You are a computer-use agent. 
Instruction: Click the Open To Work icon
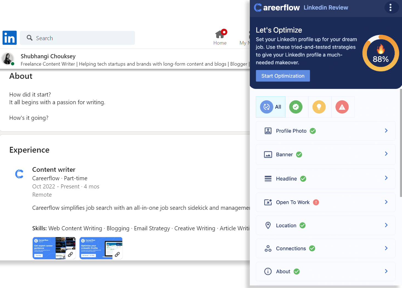click(x=268, y=202)
